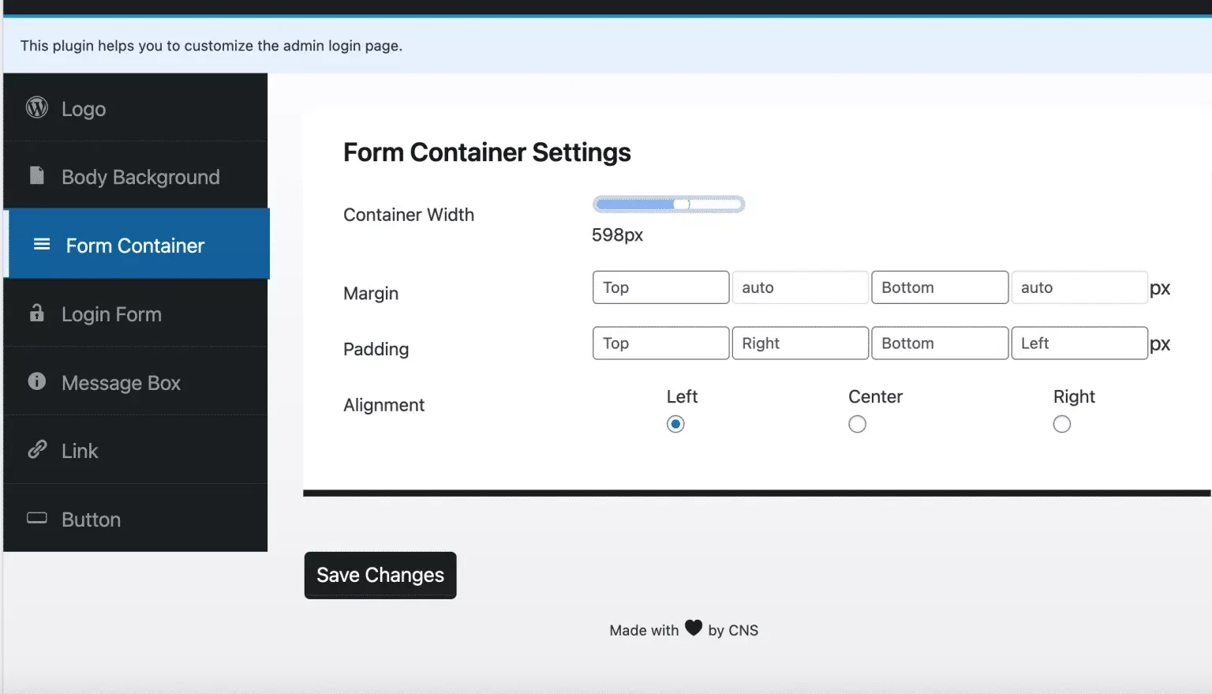
Task: Click the lock icon next to Login Form
Action: pyautogui.click(x=36, y=313)
